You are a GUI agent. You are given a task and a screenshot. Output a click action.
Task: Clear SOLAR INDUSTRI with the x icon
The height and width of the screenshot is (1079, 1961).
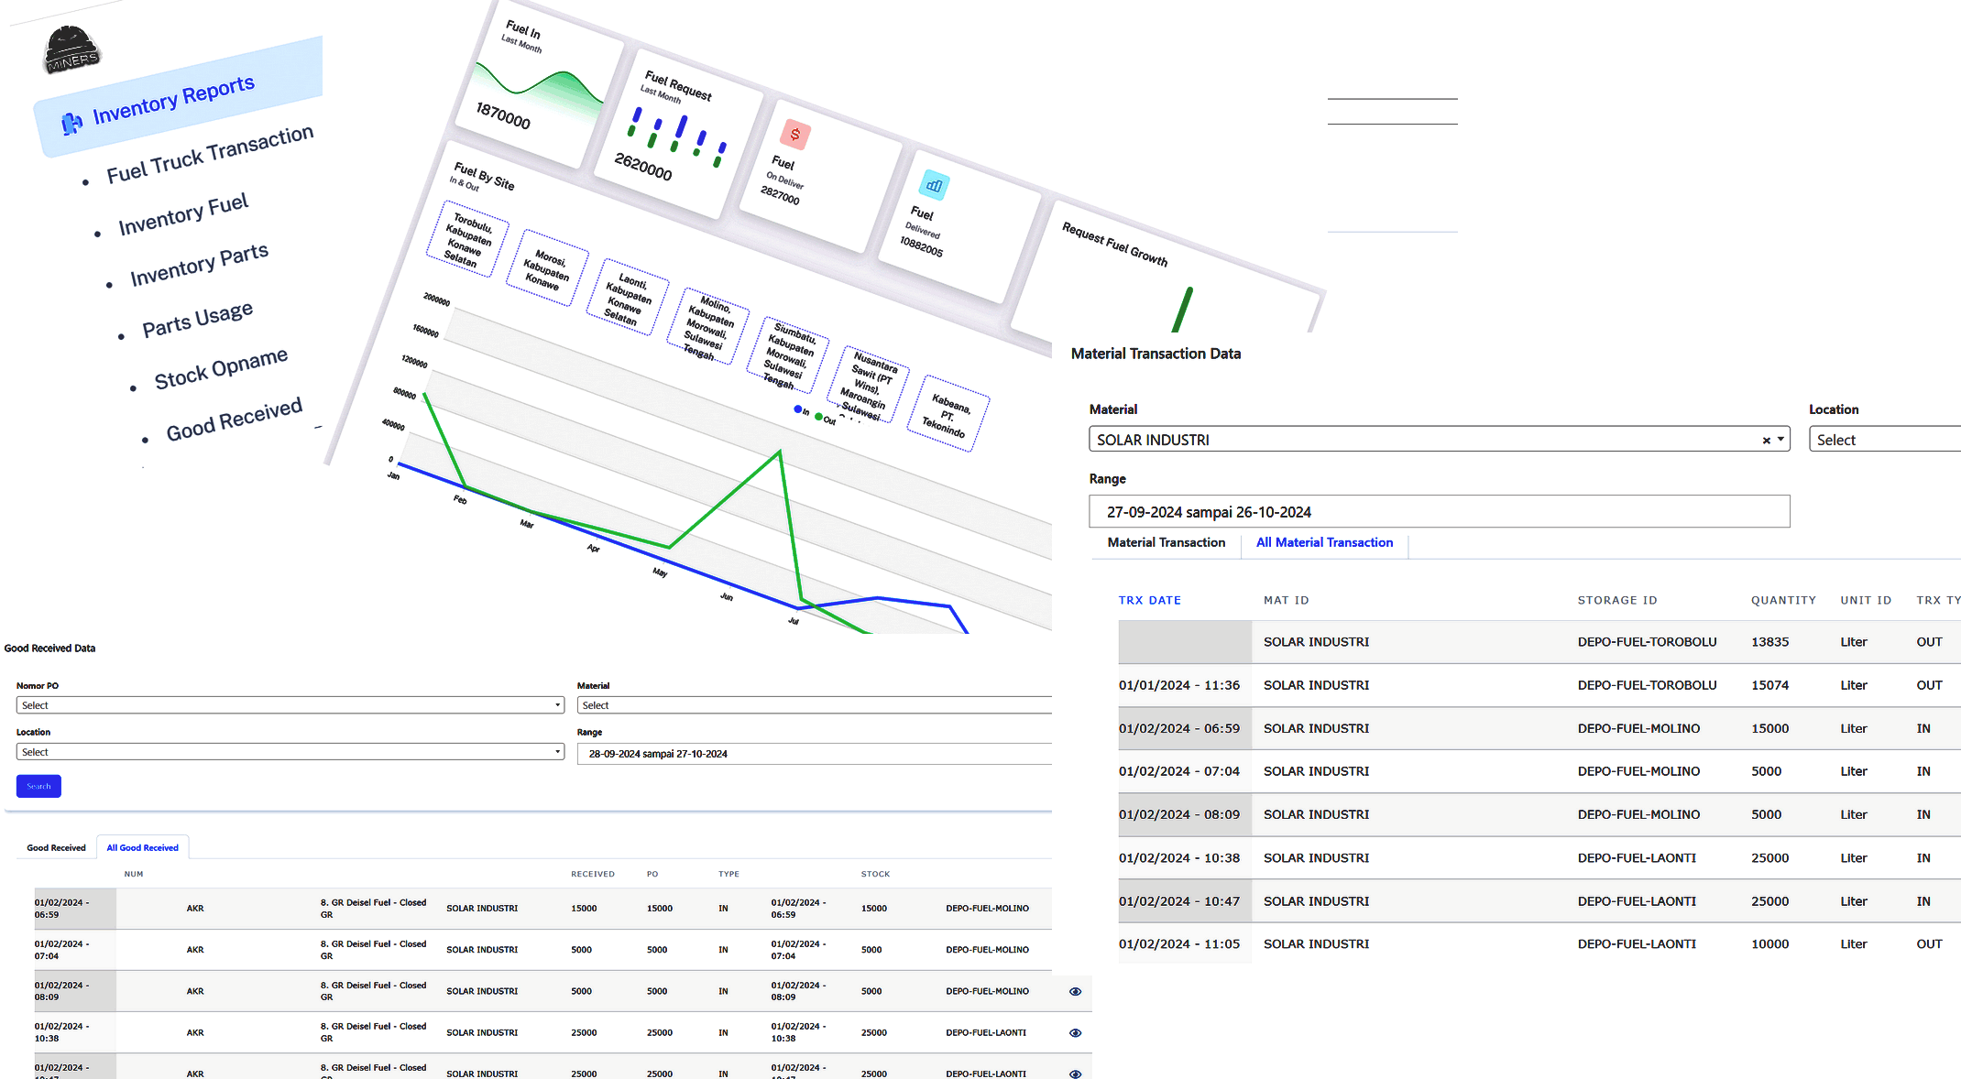pyautogui.click(x=1766, y=441)
